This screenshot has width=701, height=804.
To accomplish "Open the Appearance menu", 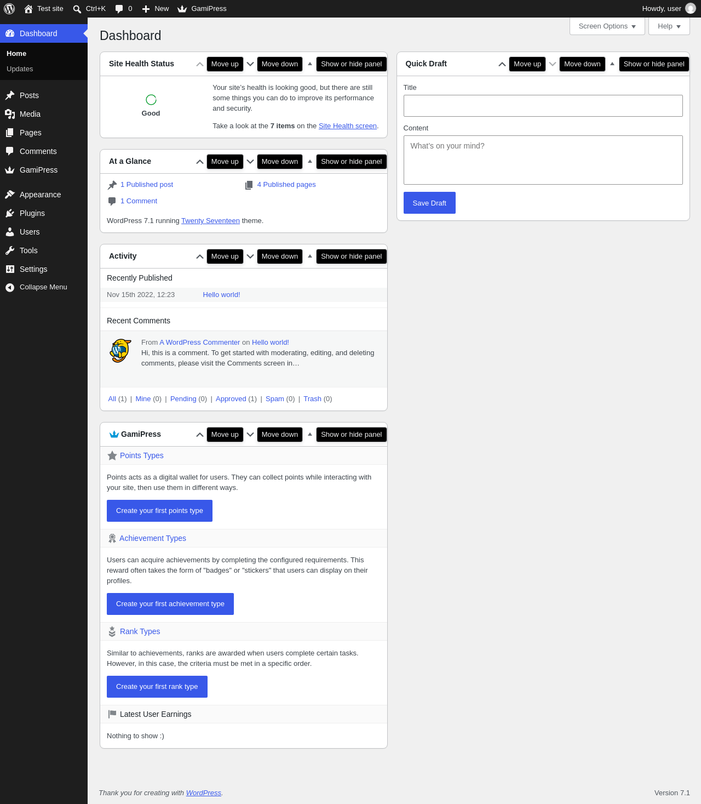I will point(44,195).
